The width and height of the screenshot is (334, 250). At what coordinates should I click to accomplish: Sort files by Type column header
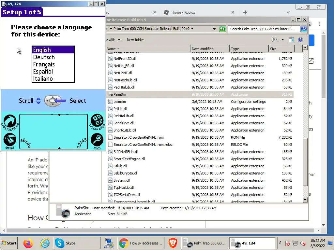(249, 49)
